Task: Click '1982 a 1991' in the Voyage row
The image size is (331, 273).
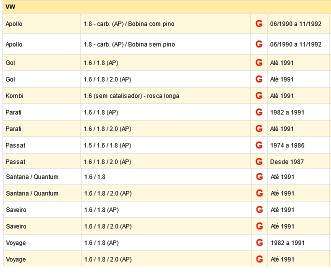Action: tap(287, 243)
